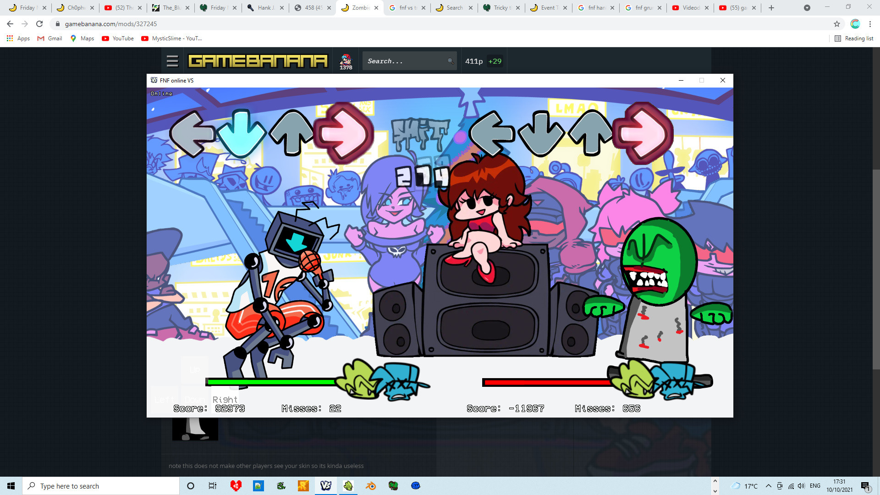Switch to the Zombie GameBanana tab
Viewport: 880px width, 495px height.
coord(360,8)
